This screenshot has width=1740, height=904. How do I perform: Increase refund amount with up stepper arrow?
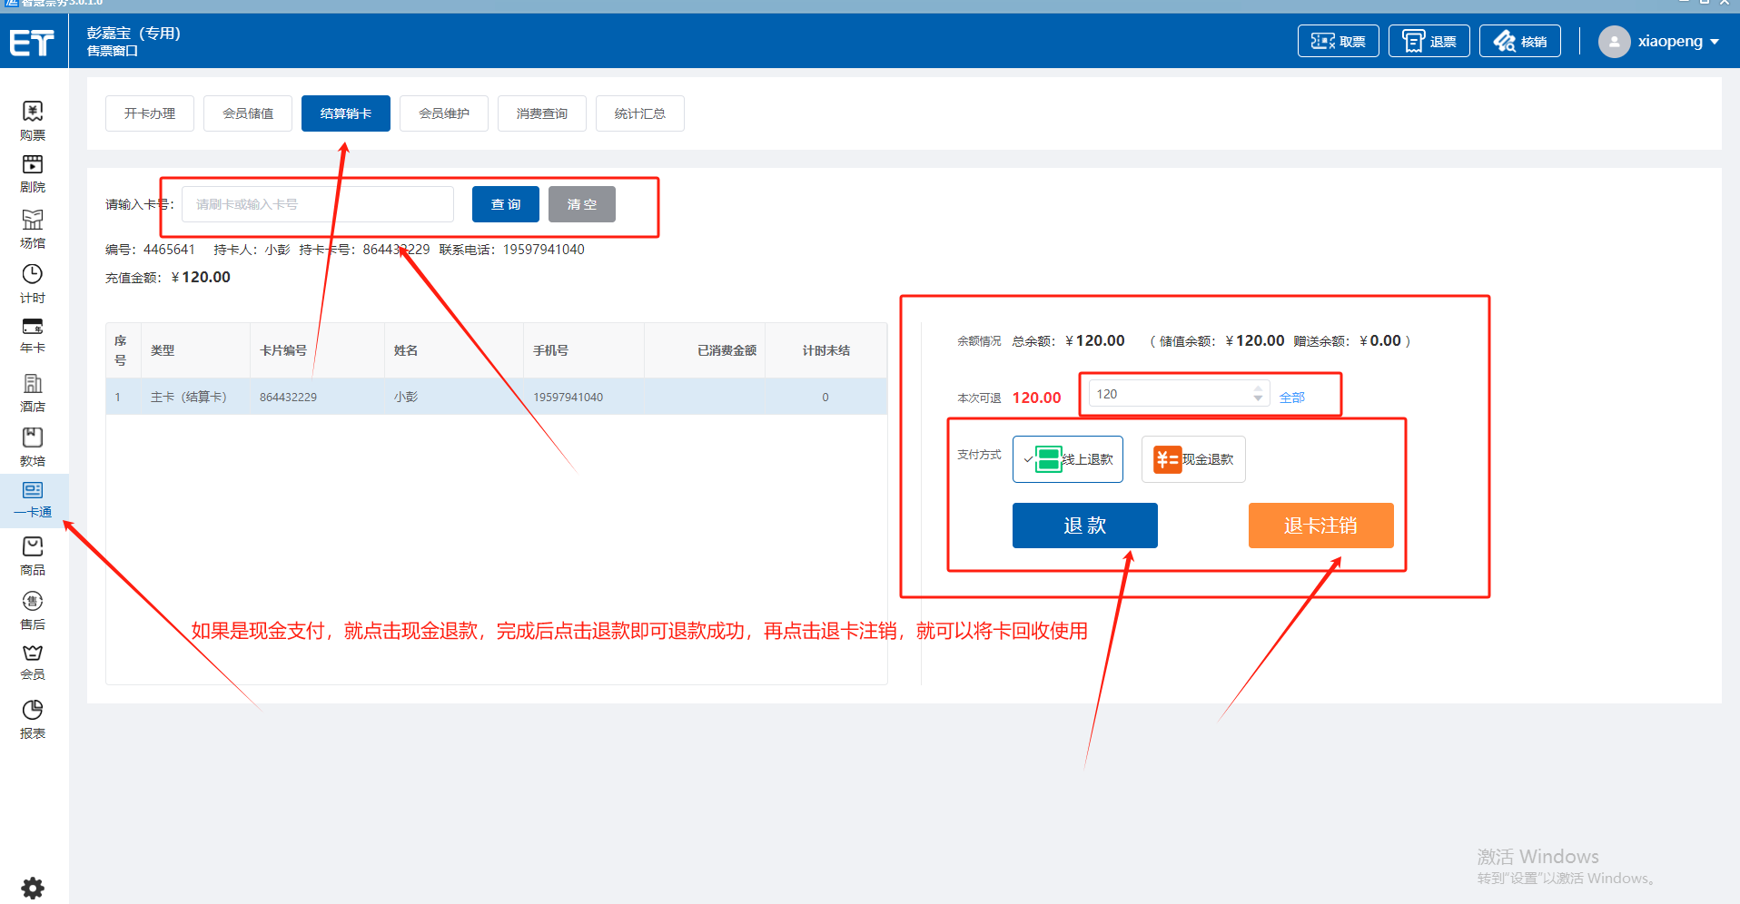[1258, 388]
